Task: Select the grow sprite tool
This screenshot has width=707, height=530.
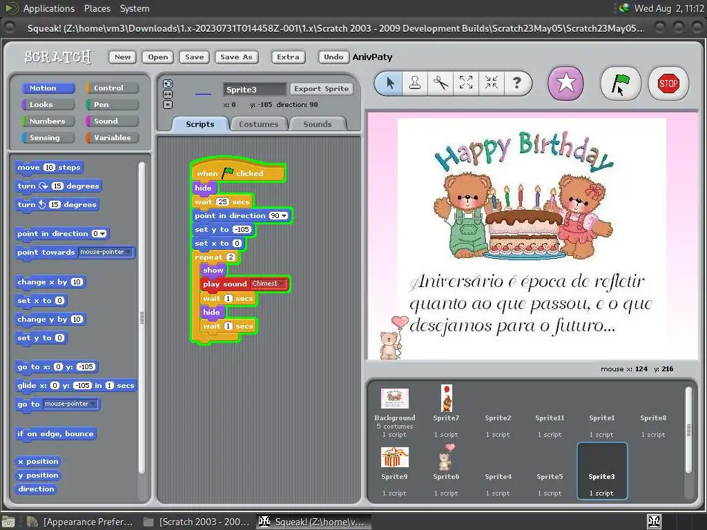Action: coord(466,83)
